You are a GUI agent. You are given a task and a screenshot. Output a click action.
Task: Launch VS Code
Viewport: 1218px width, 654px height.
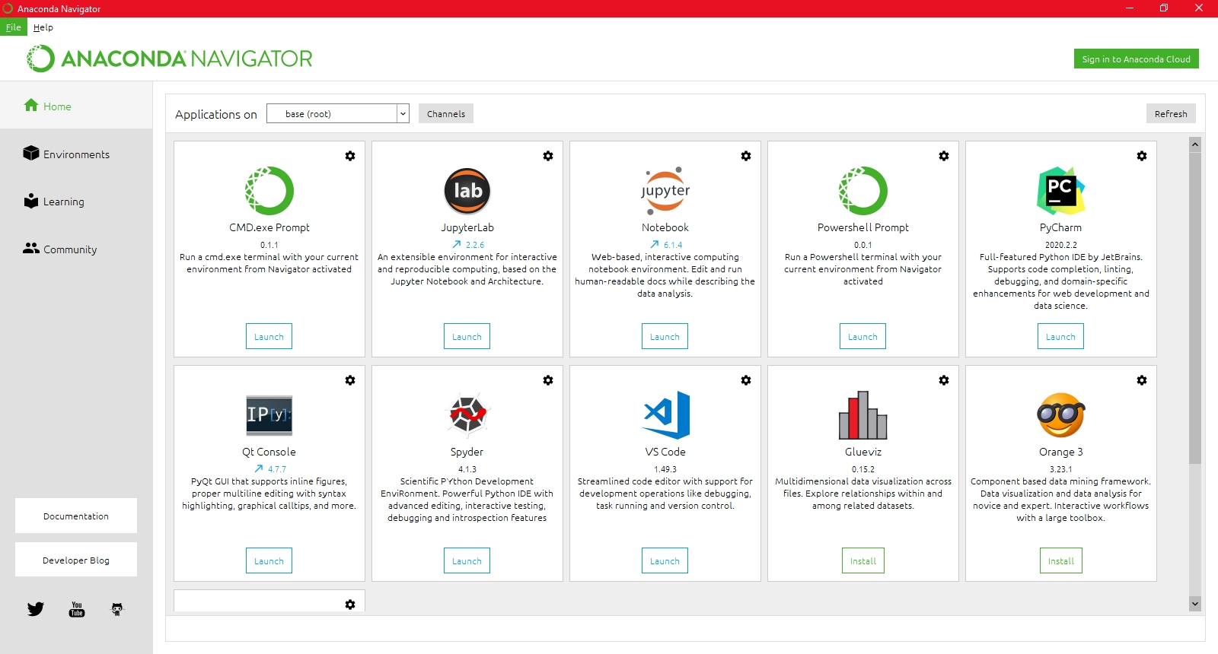click(x=665, y=560)
